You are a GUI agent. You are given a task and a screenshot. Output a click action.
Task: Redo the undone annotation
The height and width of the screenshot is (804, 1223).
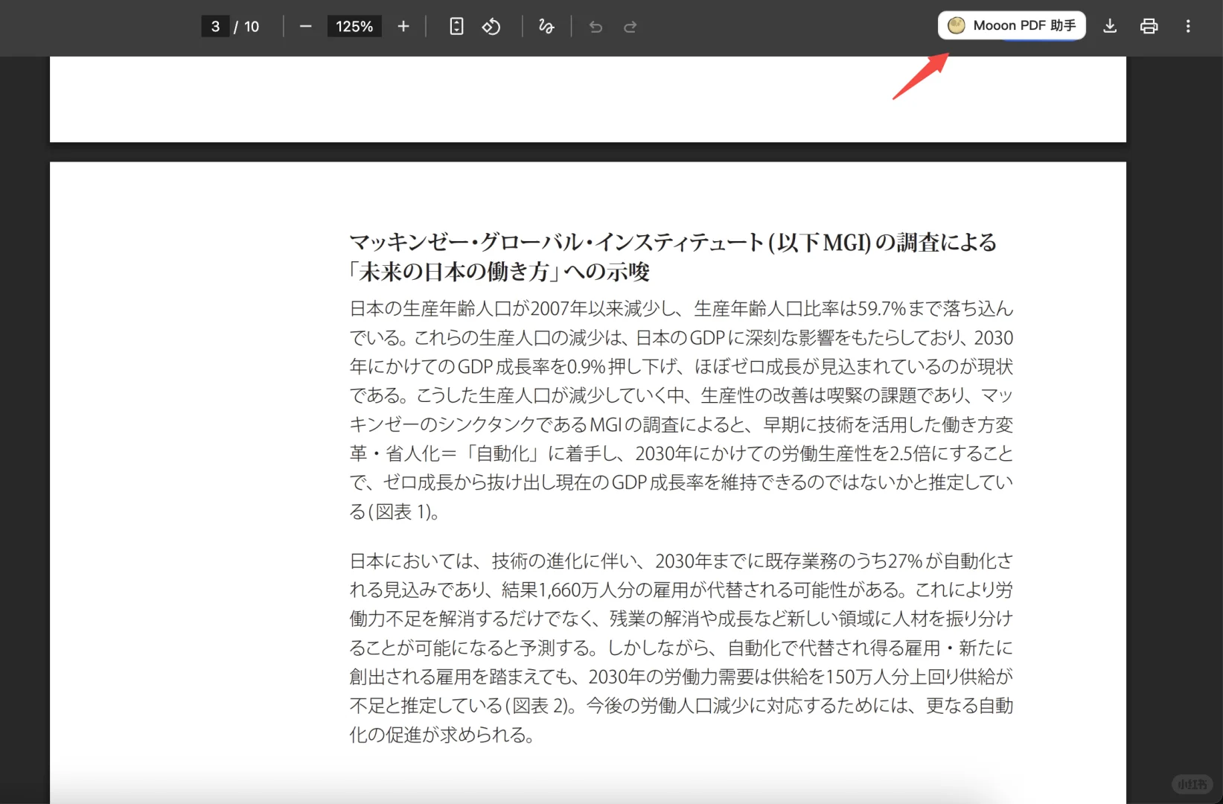(630, 26)
